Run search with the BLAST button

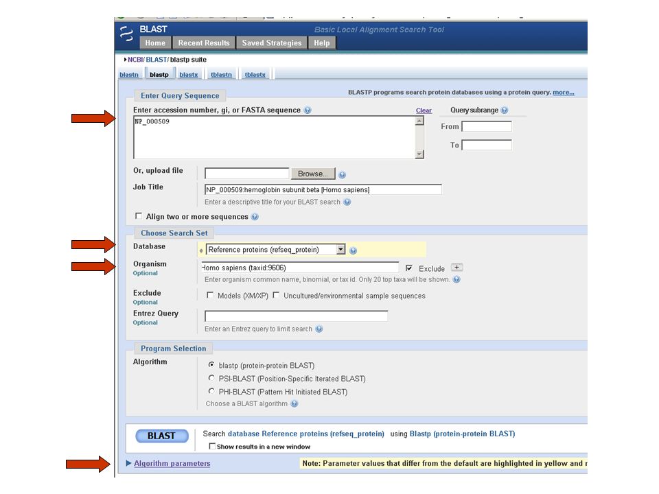pos(161,436)
